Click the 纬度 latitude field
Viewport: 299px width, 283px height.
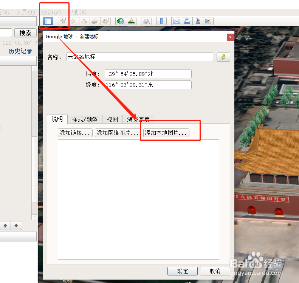coord(148,74)
